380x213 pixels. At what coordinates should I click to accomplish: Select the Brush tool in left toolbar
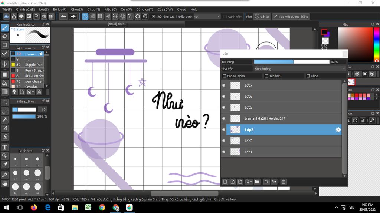pos(4,28)
